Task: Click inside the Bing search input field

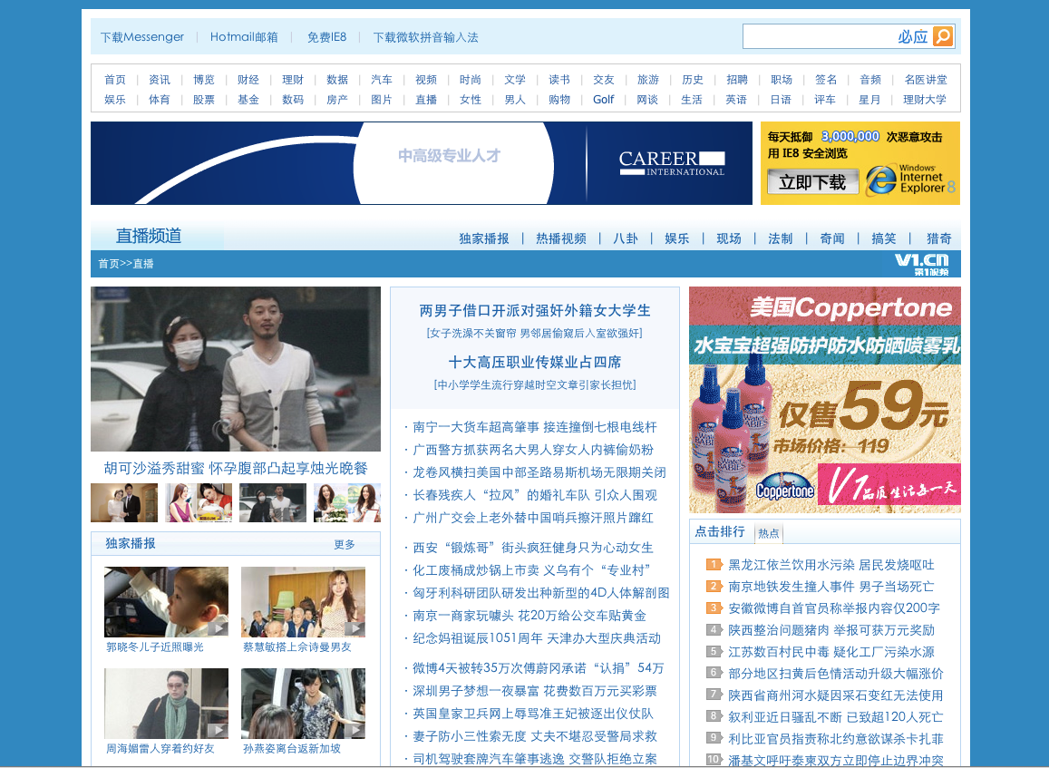Action: tap(816, 36)
